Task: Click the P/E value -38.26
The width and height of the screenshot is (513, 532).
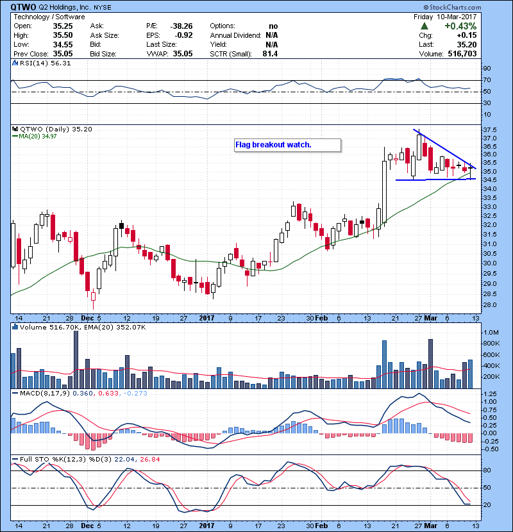Action: (x=181, y=26)
